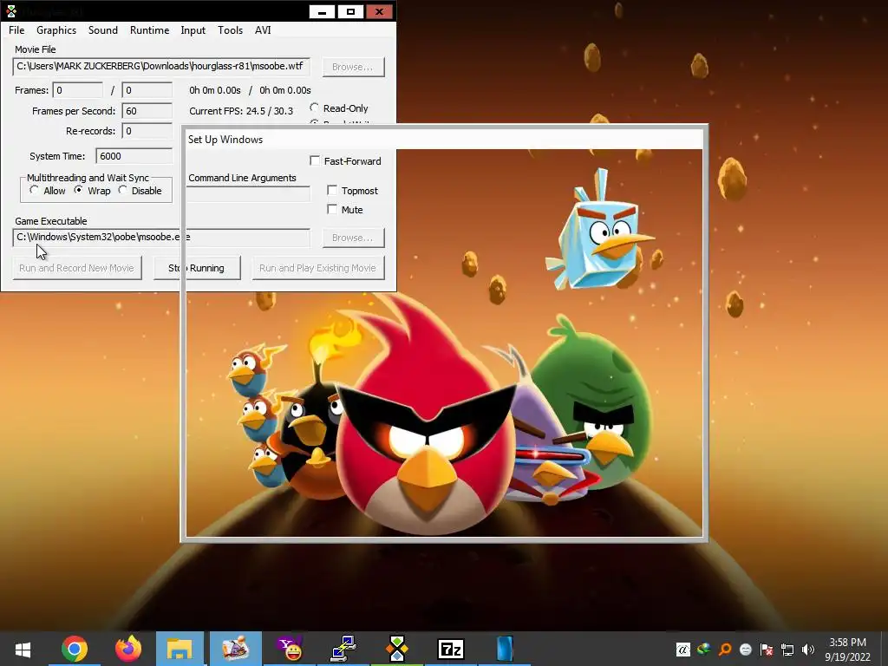
Task: Click the round gray tray icon
Action: pos(746,650)
